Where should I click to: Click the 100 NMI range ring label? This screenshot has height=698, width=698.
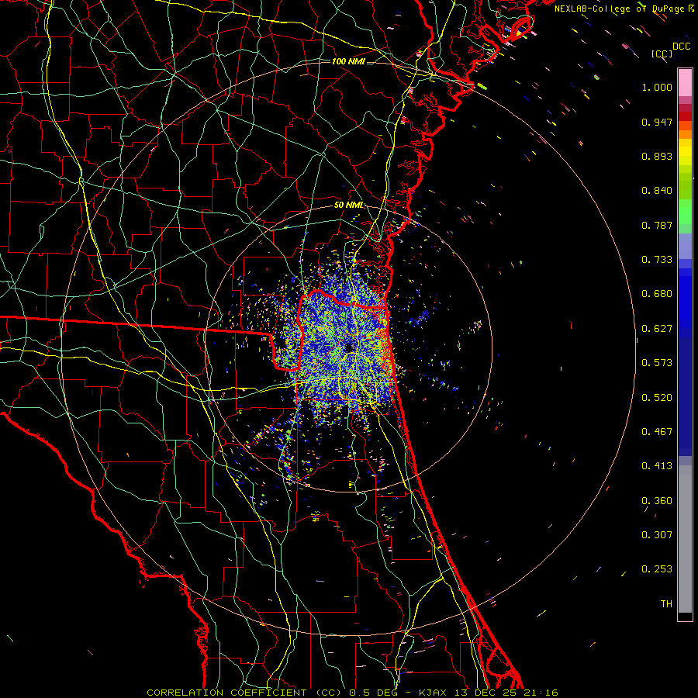pyautogui.click(x=348, y=61)
